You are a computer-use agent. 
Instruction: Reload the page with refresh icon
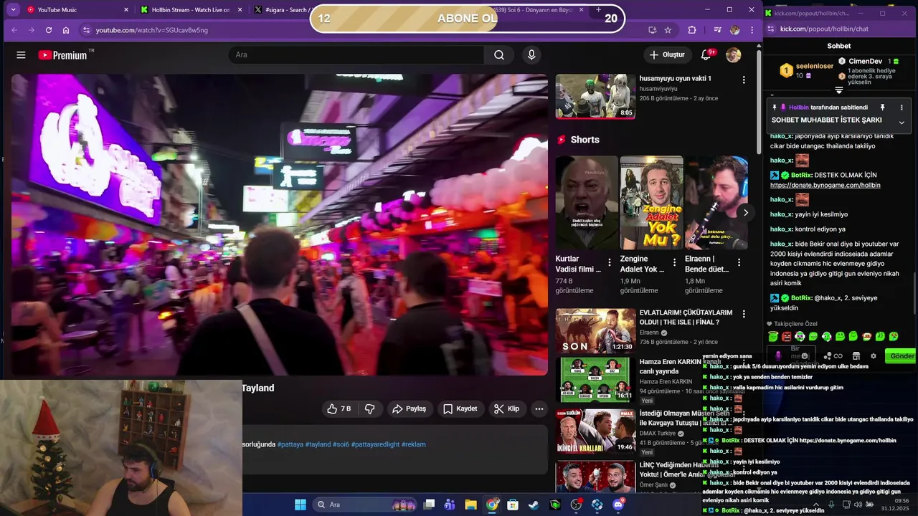(x=48, y=30)
